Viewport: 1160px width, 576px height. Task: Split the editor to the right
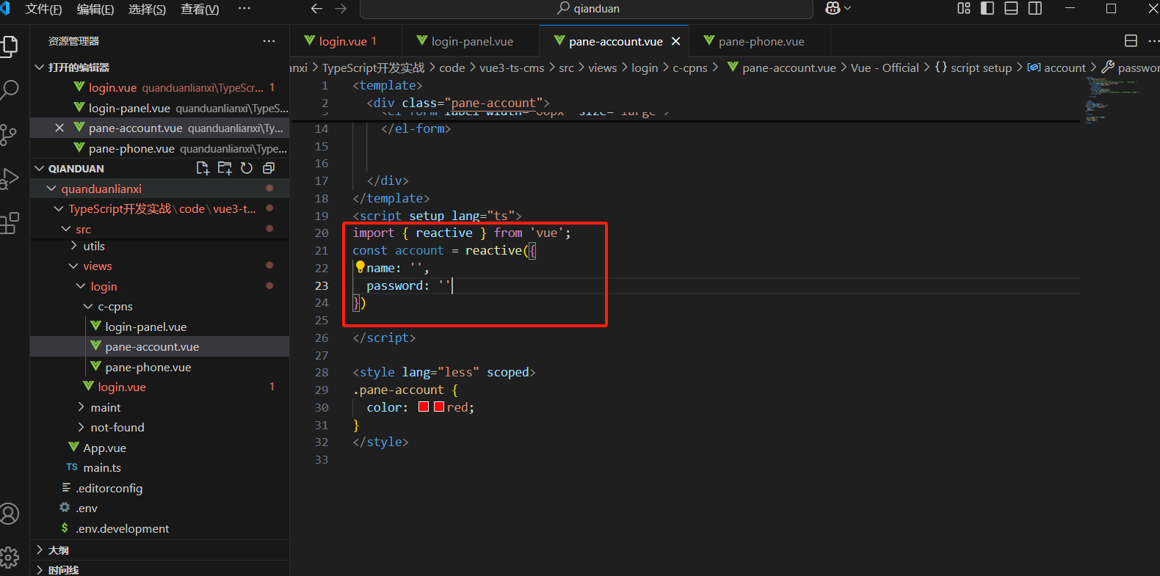pyautogui.click(x=1131, y=41)
